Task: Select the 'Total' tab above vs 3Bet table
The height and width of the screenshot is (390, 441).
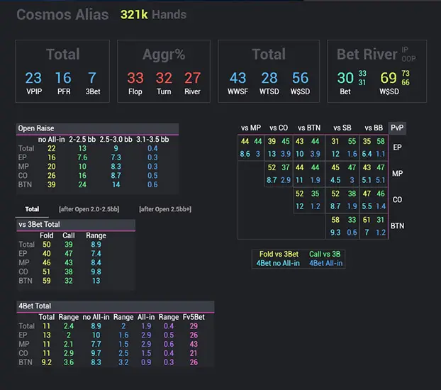Action: coord(32,210)
